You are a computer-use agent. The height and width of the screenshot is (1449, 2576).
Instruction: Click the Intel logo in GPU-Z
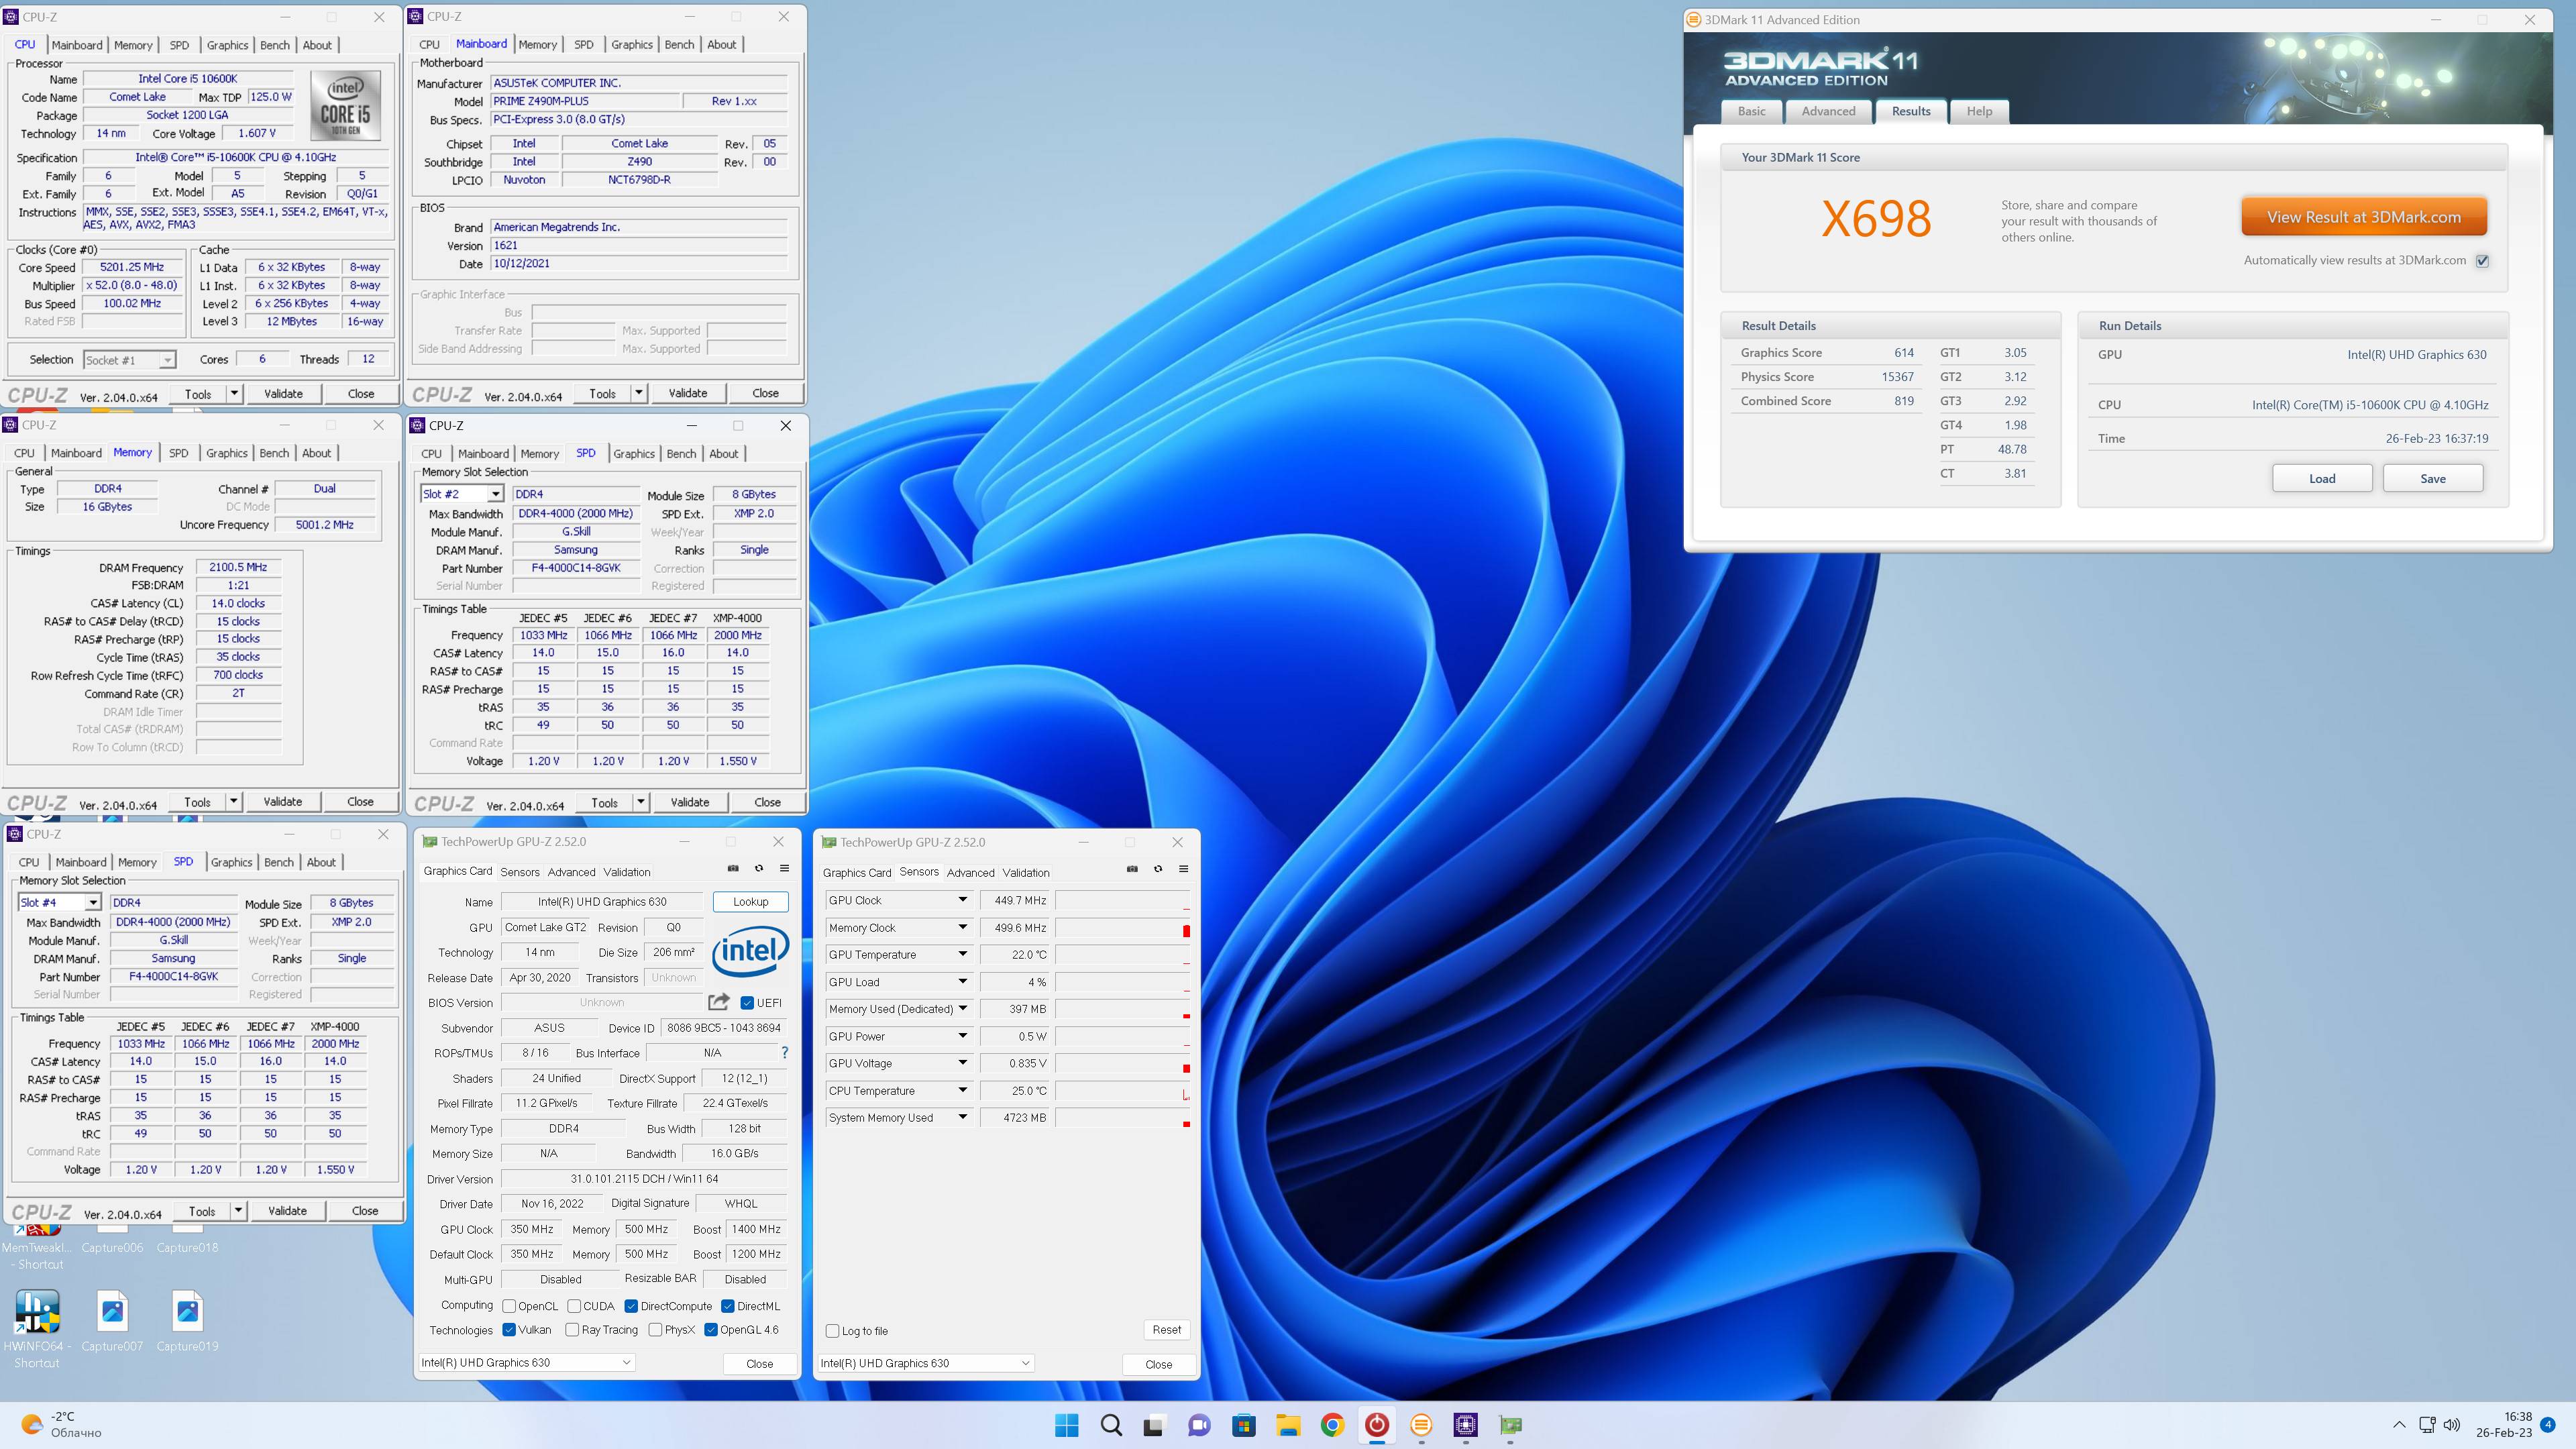[750, 951]
